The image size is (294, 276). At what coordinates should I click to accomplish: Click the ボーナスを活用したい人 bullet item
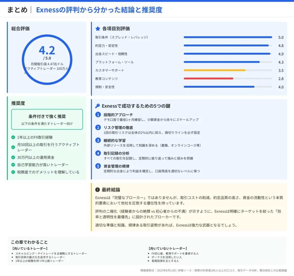pyautogui.click(x=167, y=257)
